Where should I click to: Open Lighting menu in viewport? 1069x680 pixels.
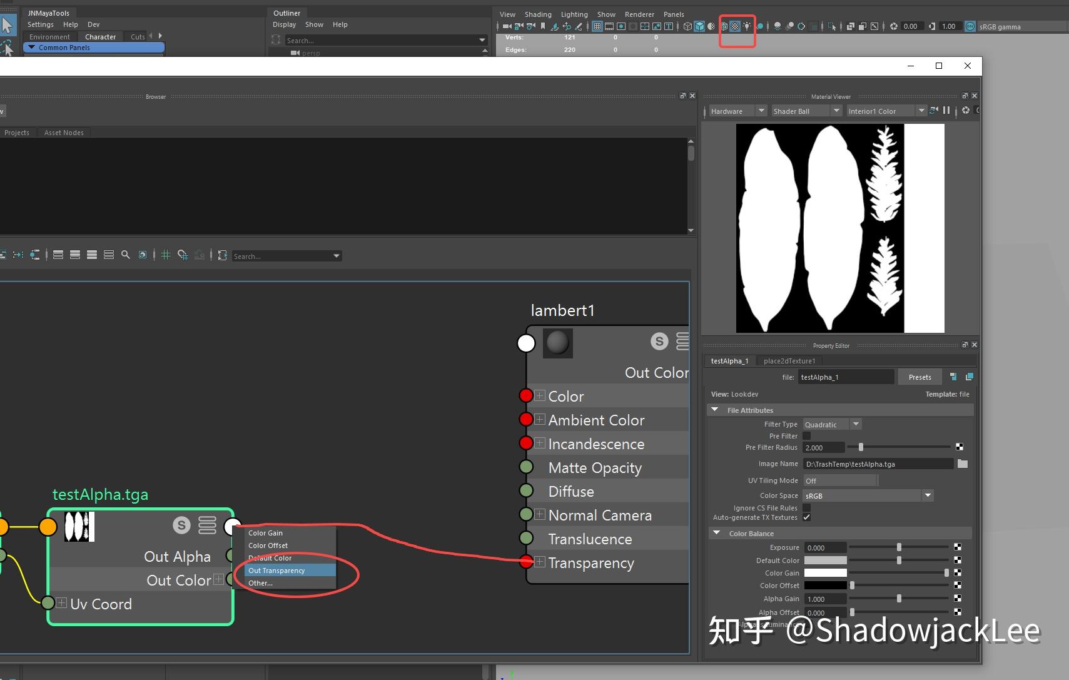point(574,14)
